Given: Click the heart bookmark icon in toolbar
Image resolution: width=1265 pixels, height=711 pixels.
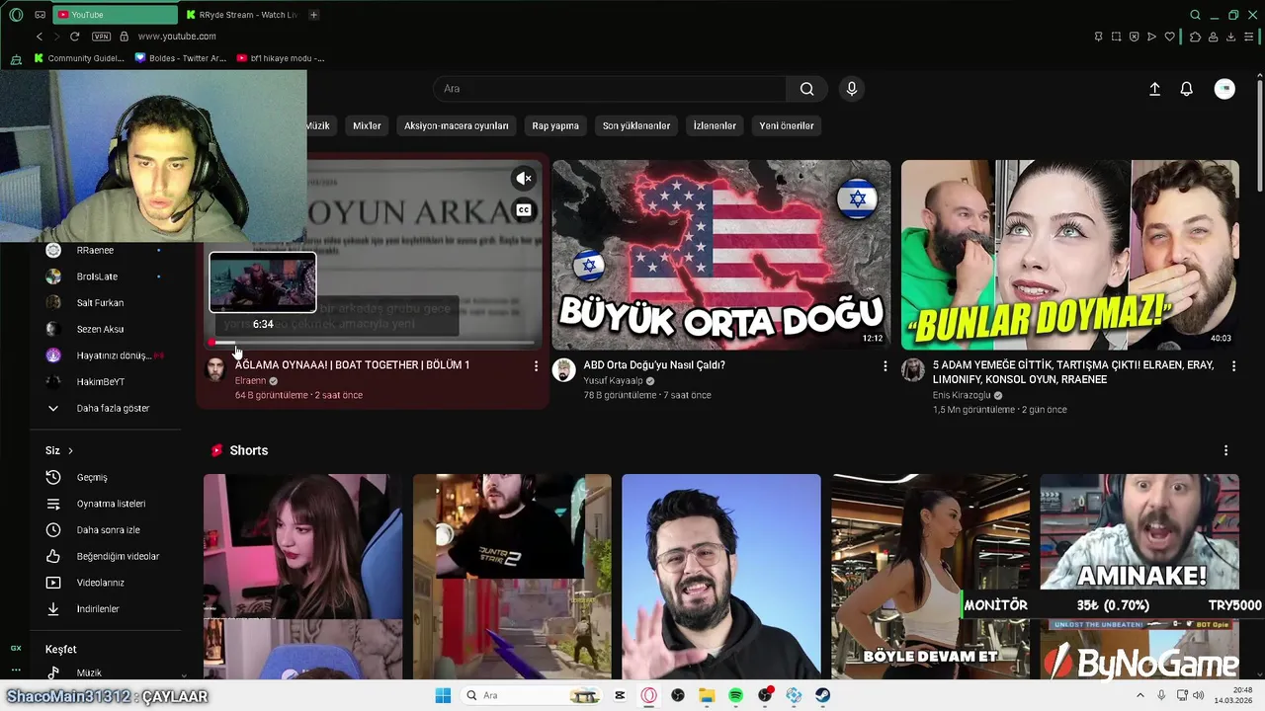Looking at the screenshot, I should pos(1170,37).
